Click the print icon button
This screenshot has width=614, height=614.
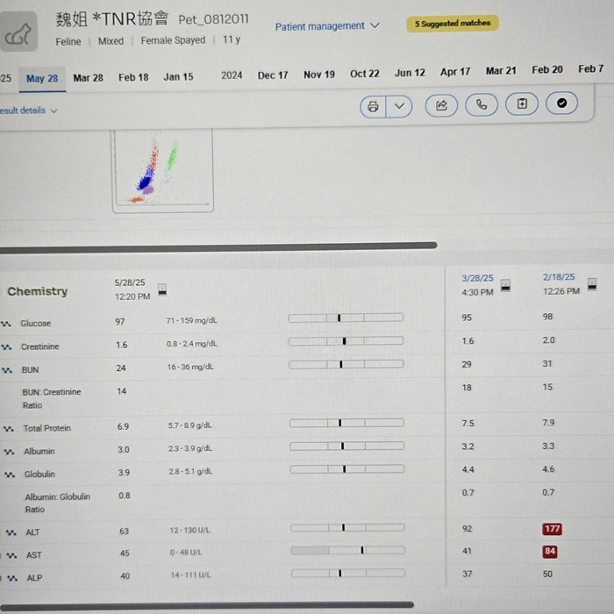pyautogui.click(x=374, y=105)
